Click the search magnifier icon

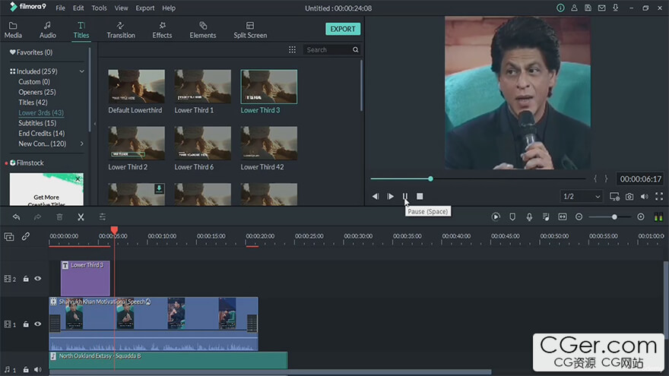click(356, 50)
